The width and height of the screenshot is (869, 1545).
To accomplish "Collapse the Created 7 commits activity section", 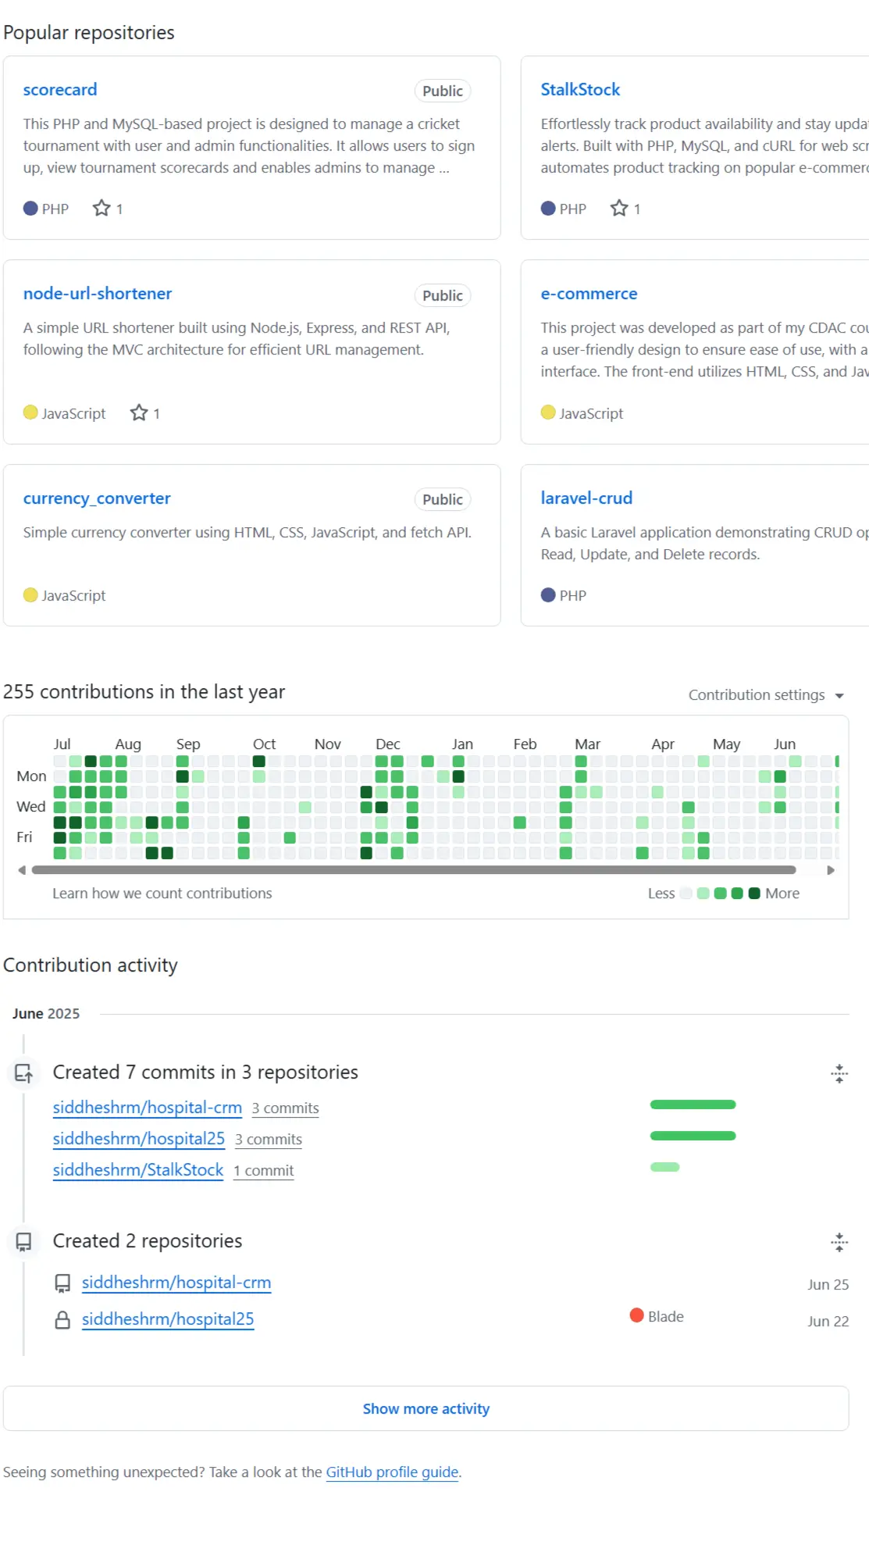I will point(839,1073).
